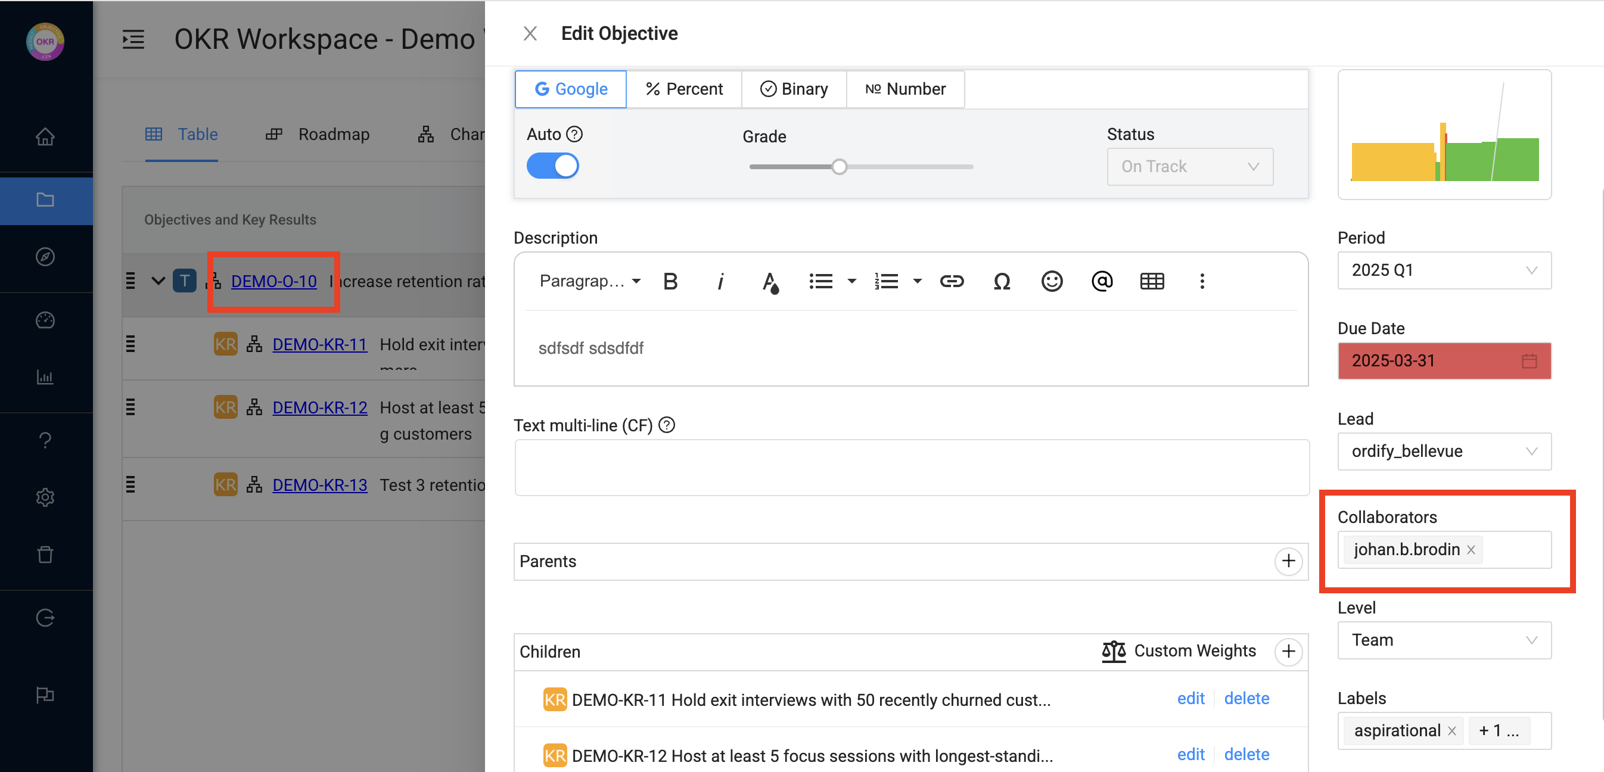This screenshot has width=1604, height=772.
Task: Switch to the Table view tab
Action: [182, 135]
